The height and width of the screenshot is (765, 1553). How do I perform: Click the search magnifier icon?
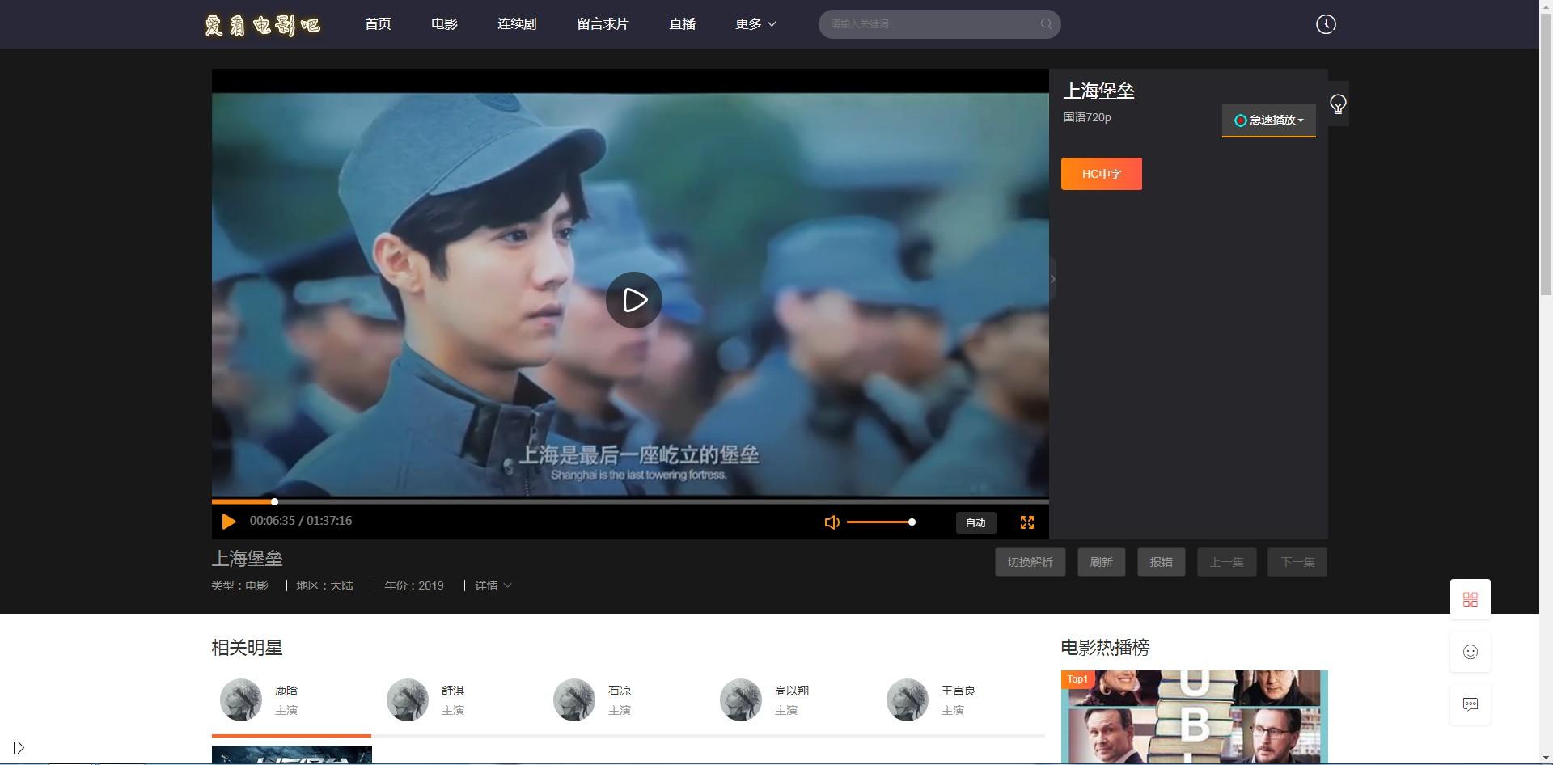coord(1046,24)
